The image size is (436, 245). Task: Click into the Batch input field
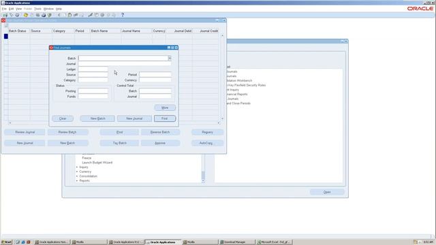pos(123,58)
